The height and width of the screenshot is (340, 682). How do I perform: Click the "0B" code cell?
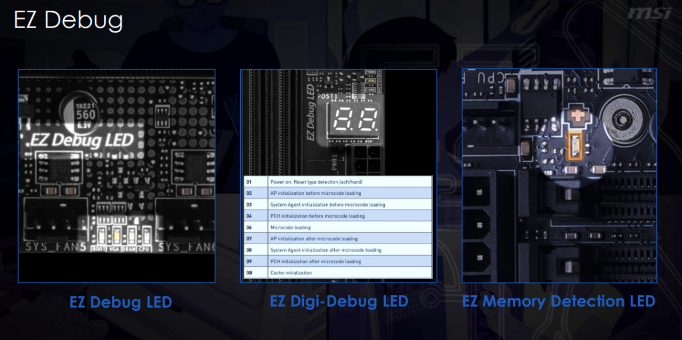pyautogui.click(x=256, y=272)
